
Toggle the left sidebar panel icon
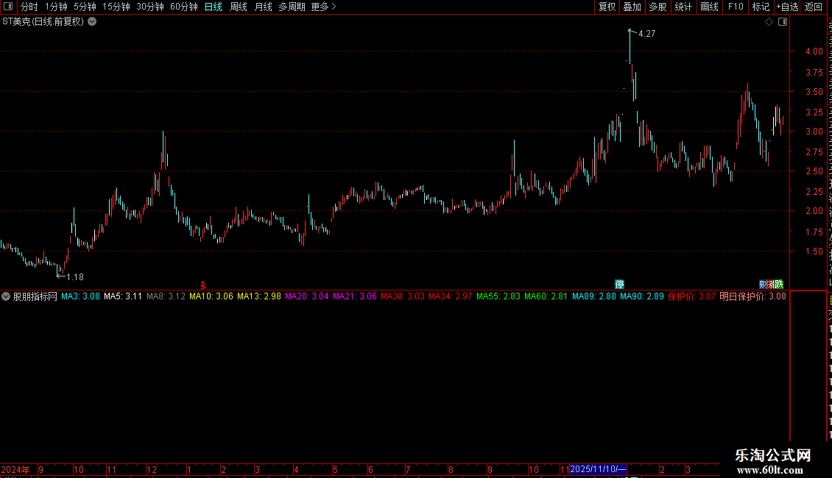click(x=8, y=7)
